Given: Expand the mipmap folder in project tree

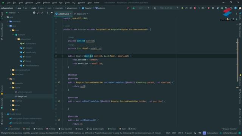Looking at the screenshot, I should pos(11,101).
